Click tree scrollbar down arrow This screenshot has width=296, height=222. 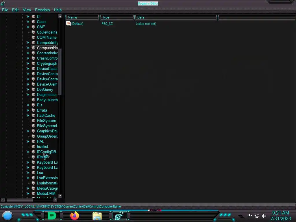point(60,196)
